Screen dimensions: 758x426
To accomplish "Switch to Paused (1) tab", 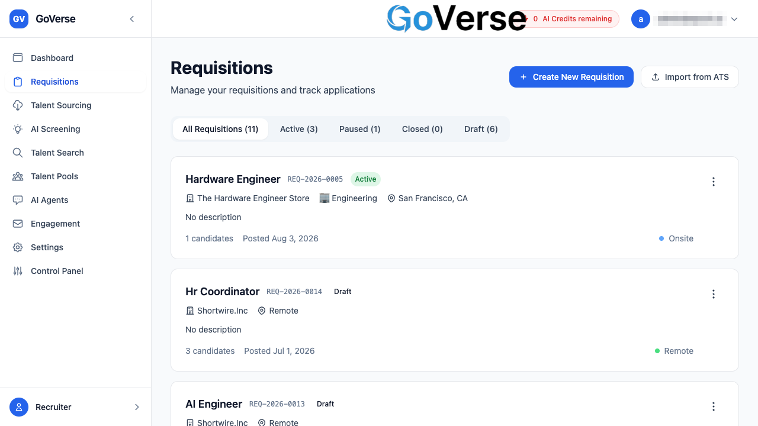I will click(x=360, y=129).
